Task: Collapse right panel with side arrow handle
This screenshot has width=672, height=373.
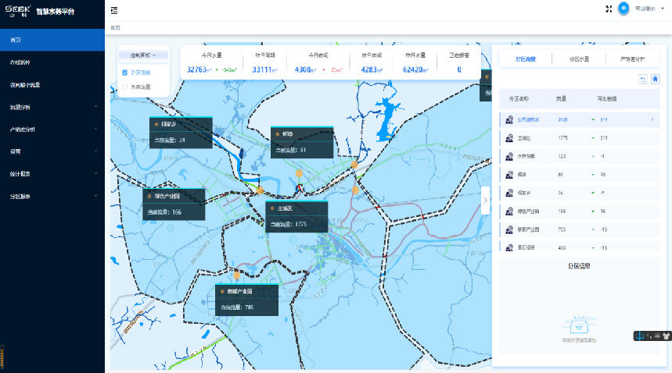Action: [x=486, y=201]
